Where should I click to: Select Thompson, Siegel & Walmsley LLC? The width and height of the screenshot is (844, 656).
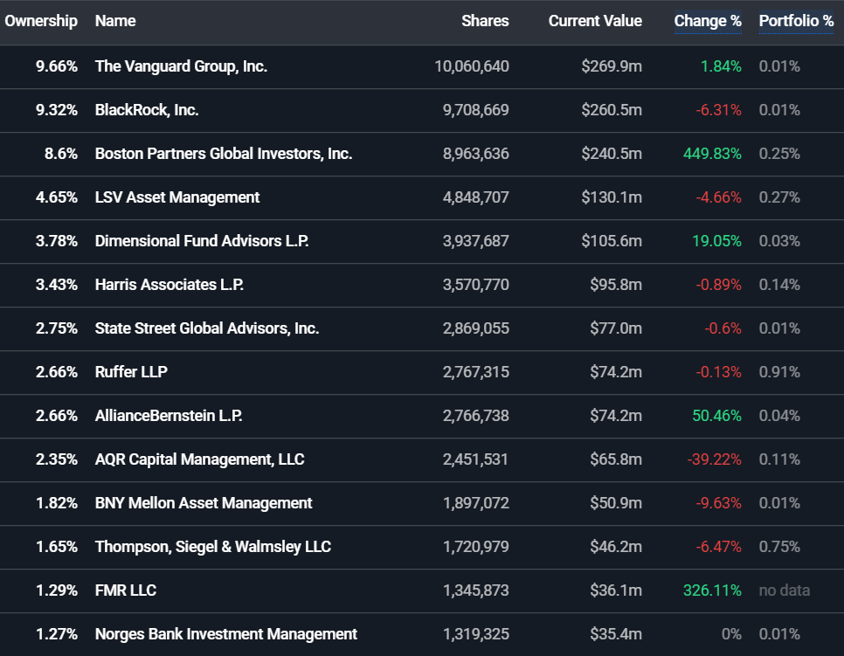[x=213, y=546]
